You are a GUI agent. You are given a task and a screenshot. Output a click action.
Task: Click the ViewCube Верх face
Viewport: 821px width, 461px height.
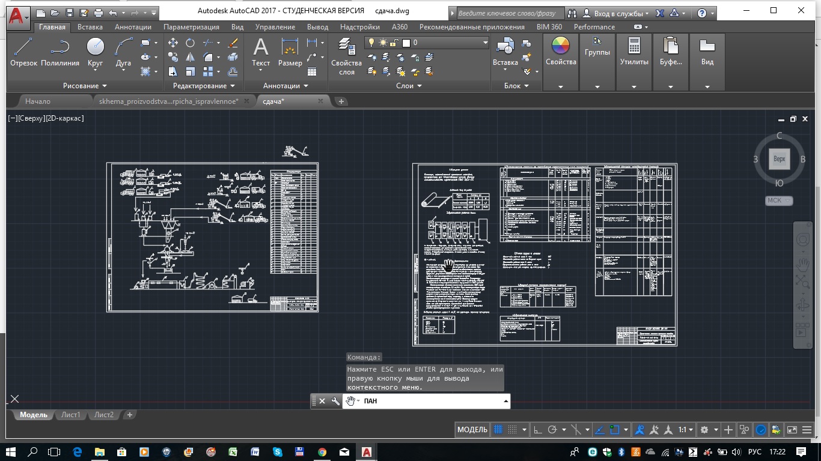tap(779, 159)
